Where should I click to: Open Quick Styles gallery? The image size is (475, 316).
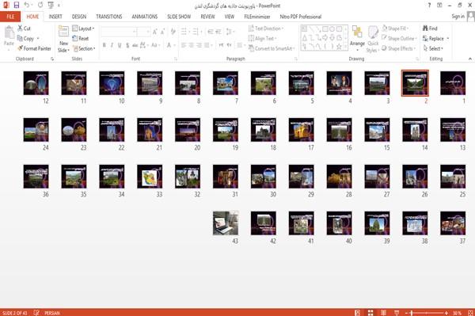click(373, 39)
